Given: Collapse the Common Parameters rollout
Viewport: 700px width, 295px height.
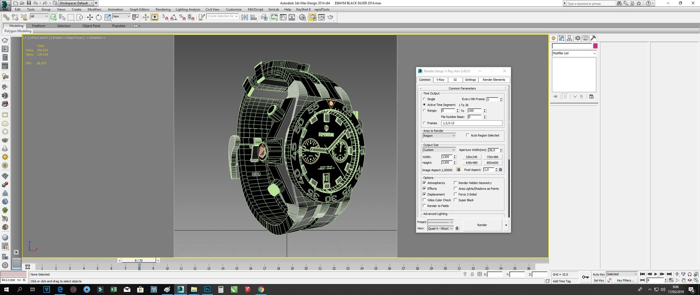Looking at the screenshot, I should [462, 88].
